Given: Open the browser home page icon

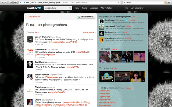Looking at the screenshot, I should (x=10, y=2).
